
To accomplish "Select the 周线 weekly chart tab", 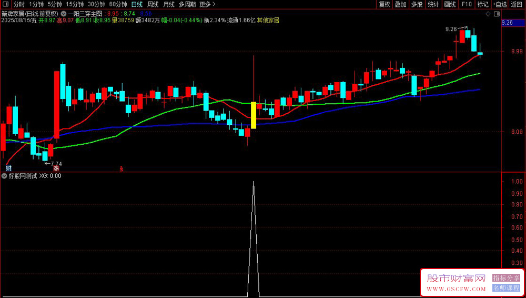I will click(153, 4).
